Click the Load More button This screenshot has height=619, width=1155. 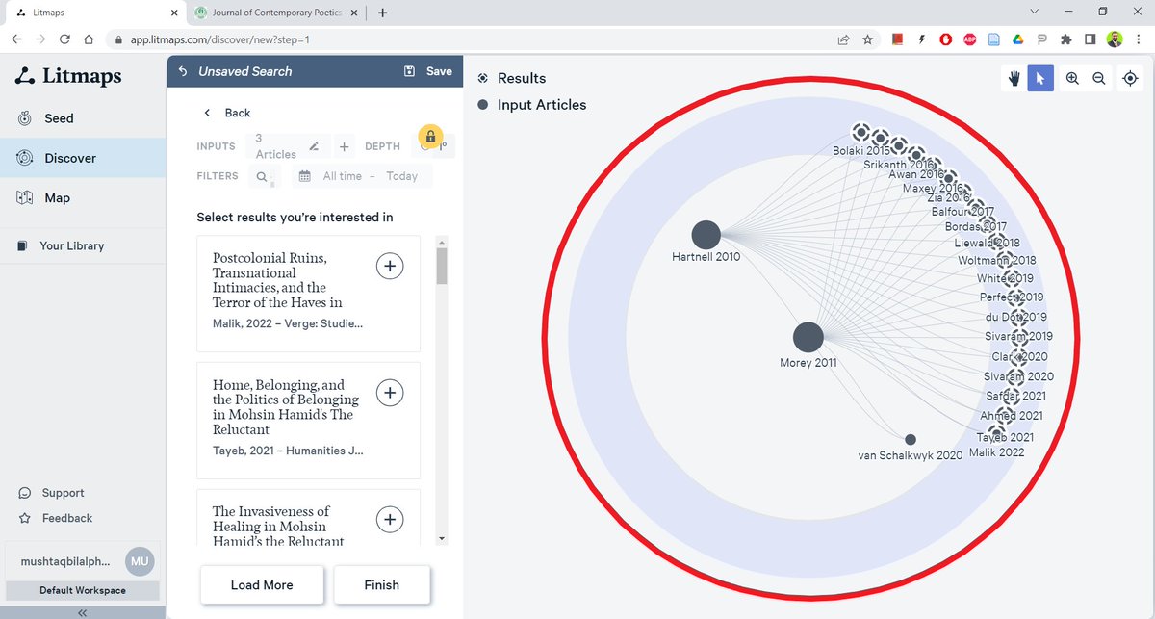(x=262, y=584)
